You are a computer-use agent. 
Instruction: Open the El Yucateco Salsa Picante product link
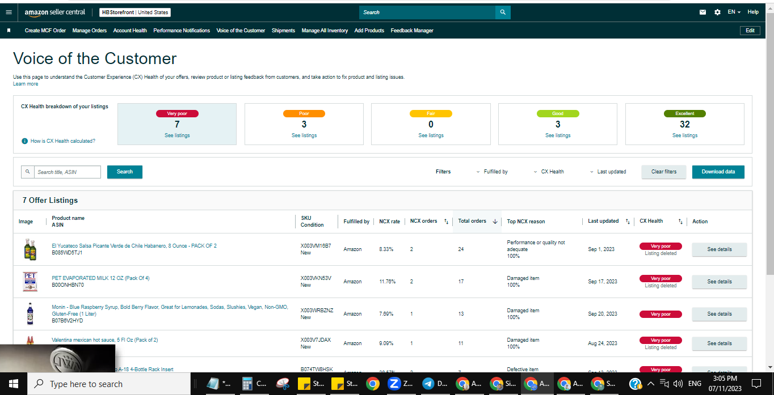(x=134, y=246)
